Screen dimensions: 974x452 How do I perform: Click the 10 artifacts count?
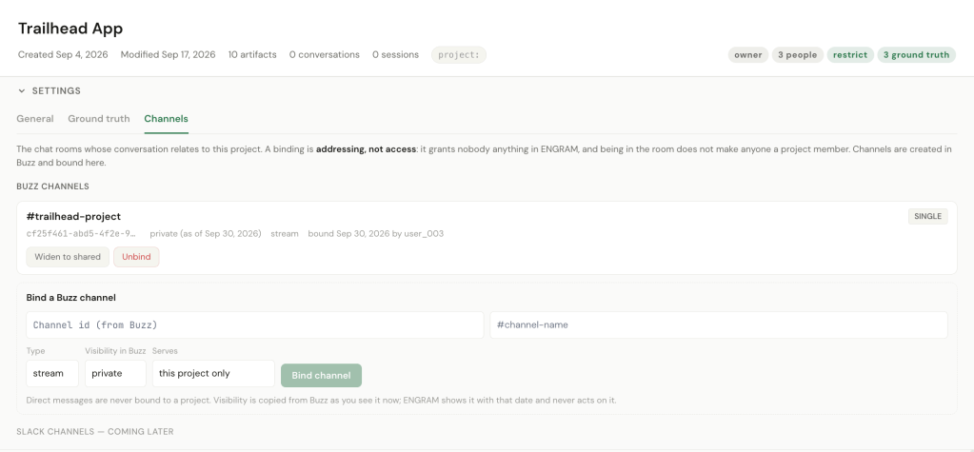(x=252, y=54)
